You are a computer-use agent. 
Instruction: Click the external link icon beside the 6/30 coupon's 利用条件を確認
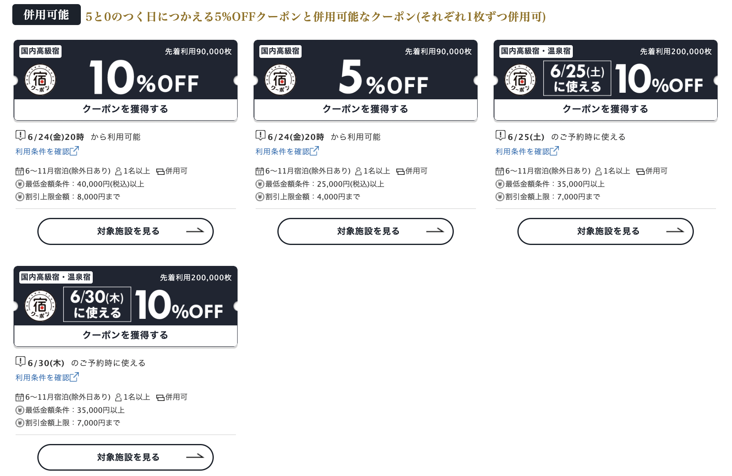tap(74, 377)
